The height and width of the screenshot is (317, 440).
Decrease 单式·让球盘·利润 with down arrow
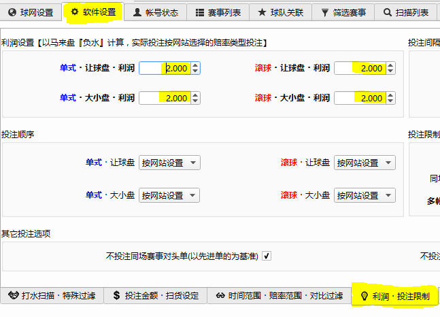click(195, 71)
